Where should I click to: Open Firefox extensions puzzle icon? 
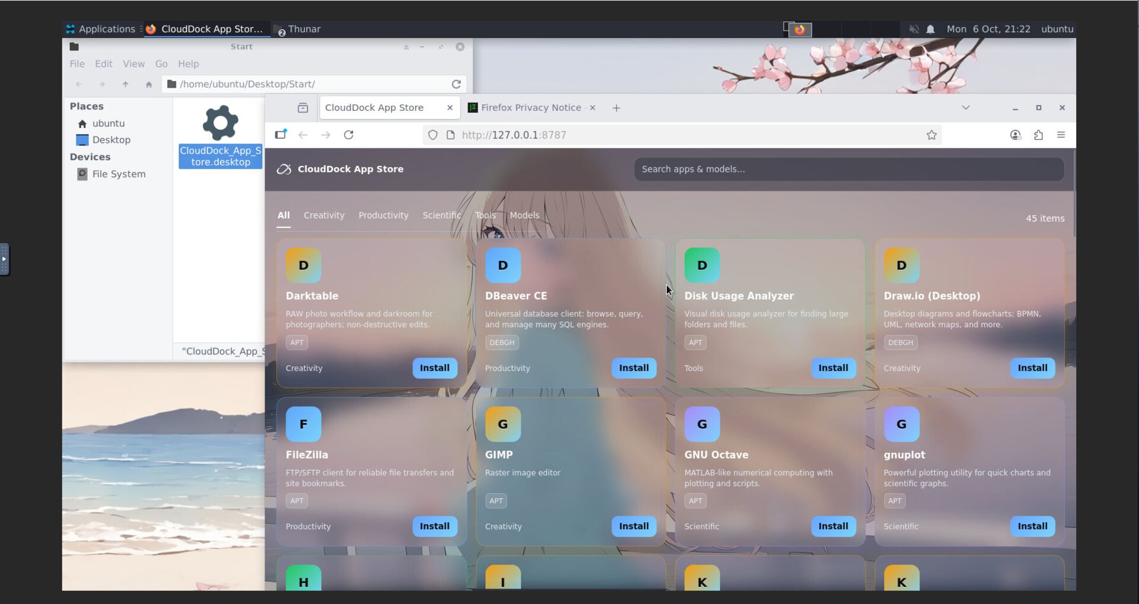(x=1038, y=135)
